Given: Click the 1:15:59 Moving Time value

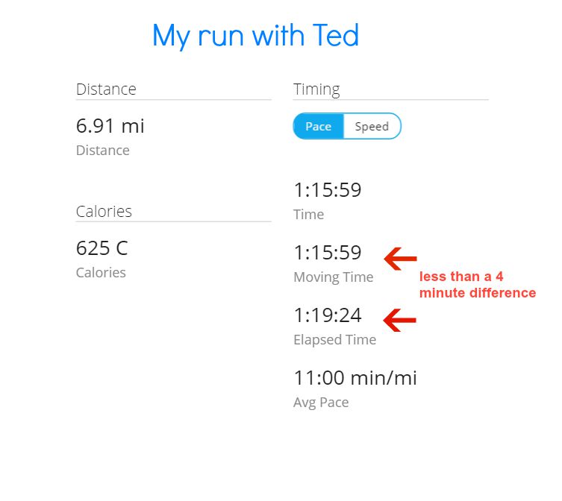Looking at the screenshot, I should pyautogui.click(x=327, y=253).
